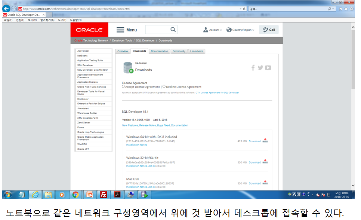The height and width of the screenshot is (220, 361).
Task: Close the Oracle SQL Developer tab
Action: coord(43,15)
